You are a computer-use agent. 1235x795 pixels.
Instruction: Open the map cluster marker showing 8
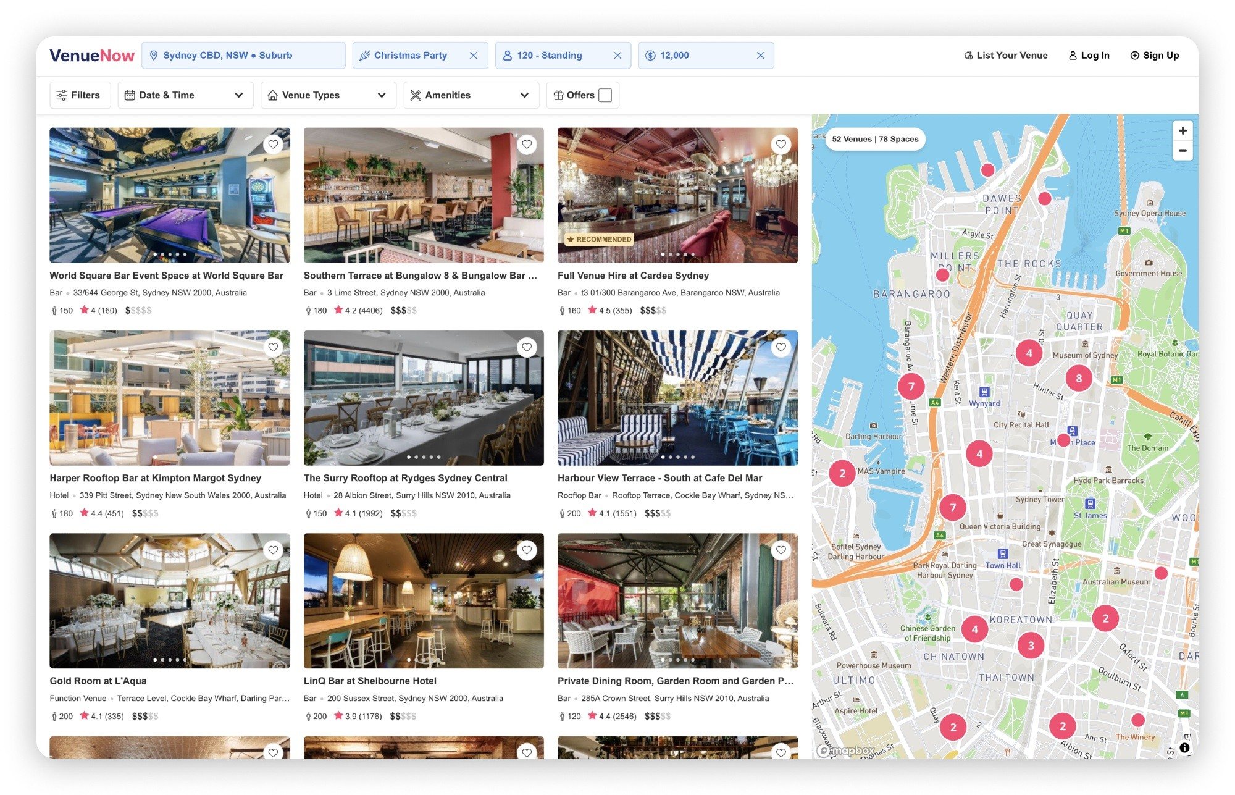tap(1079, 378)
